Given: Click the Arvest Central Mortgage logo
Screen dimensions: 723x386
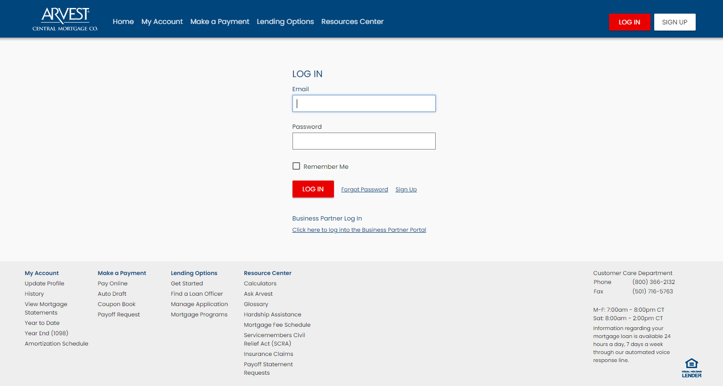Looking at the screenshot, I should 65,19.
